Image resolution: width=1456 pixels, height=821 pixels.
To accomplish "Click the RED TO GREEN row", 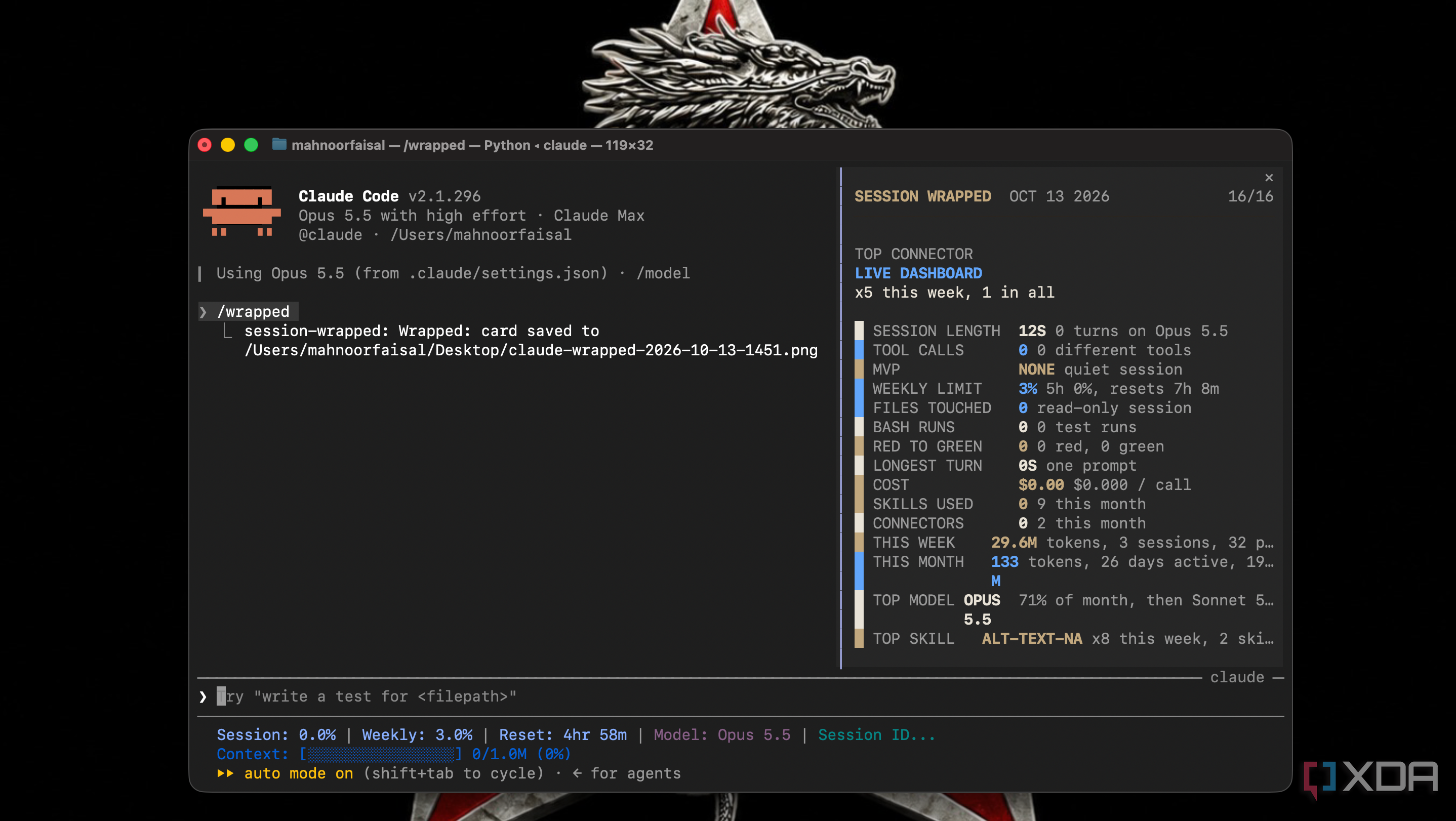I will [1064, 446].
